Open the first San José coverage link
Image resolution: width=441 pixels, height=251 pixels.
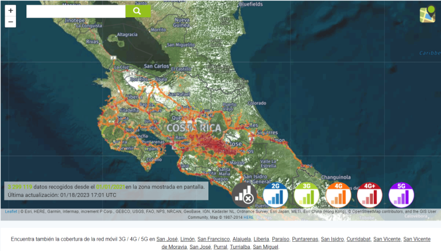(167, 239)
